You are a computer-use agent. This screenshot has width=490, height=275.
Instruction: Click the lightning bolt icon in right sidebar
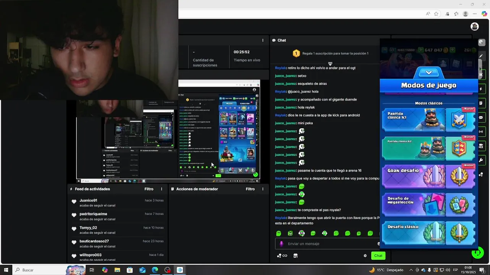click(x=481, y=89)
